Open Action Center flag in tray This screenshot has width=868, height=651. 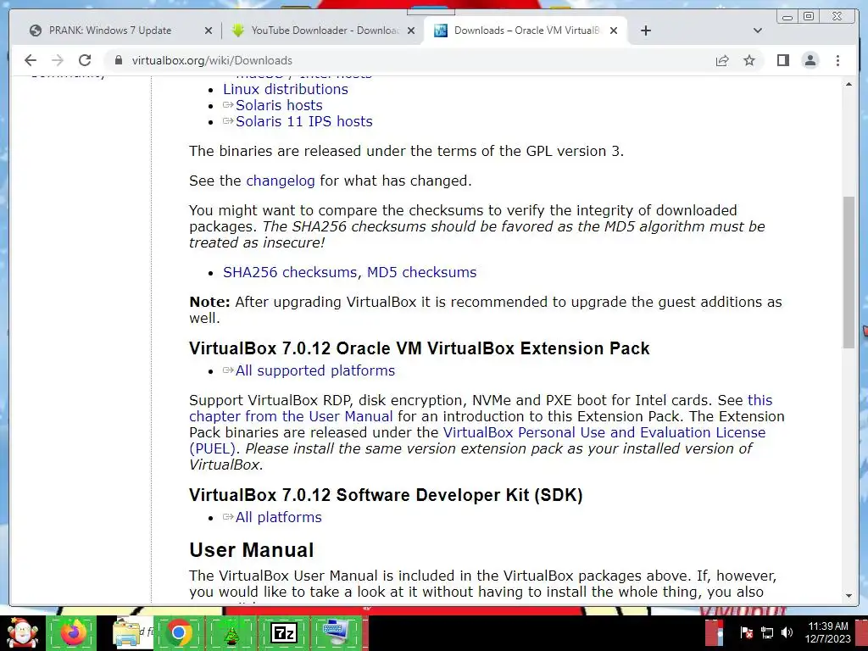(746, 632)
